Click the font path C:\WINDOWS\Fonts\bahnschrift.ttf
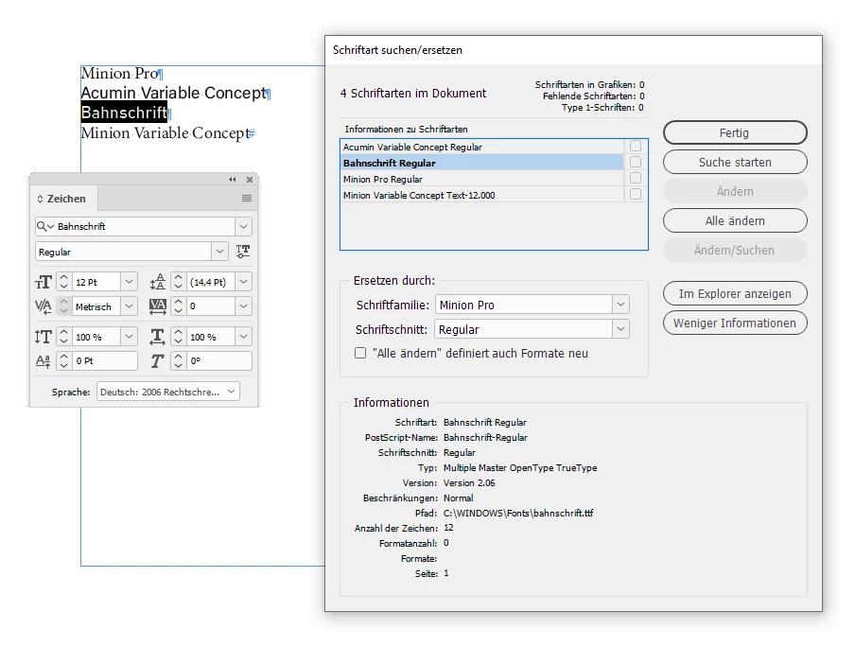Viewport: 855px width, 664px height. point(518,513)
